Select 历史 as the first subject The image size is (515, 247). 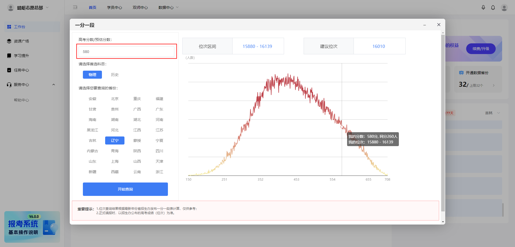[x=115, y=75]
